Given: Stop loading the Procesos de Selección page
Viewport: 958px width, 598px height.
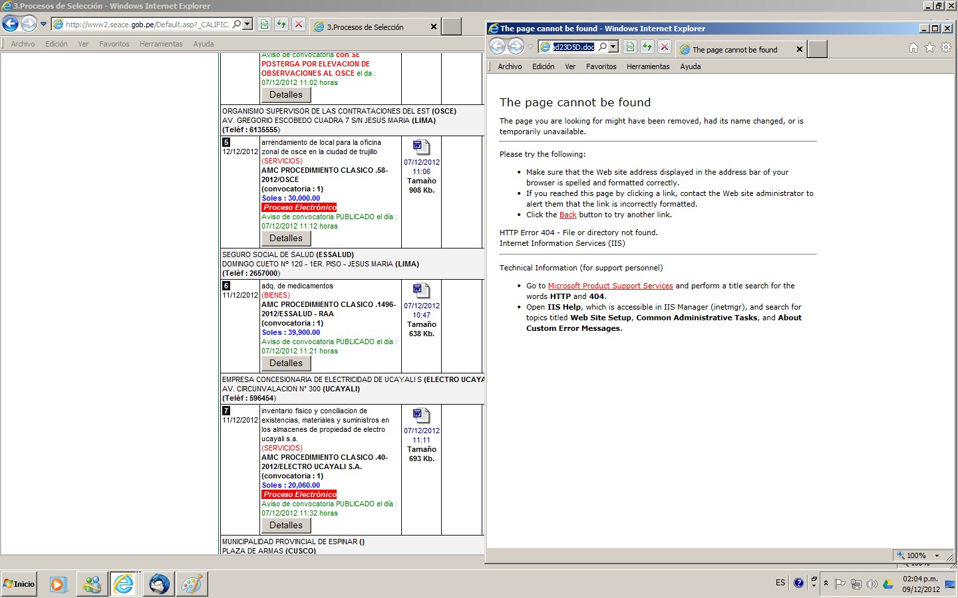Looking at the screenshot, I should pos(299,25).
